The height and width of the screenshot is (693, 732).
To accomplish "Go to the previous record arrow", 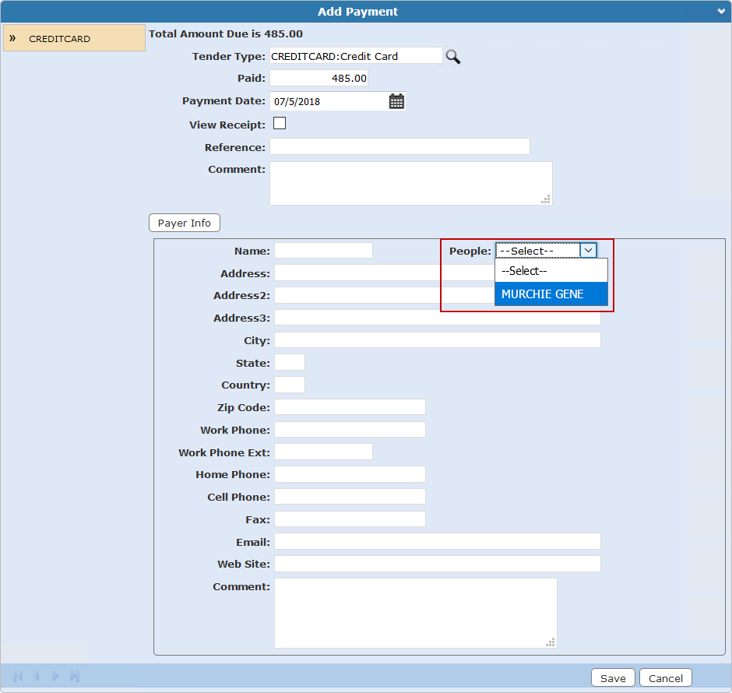I will point(36,676).
